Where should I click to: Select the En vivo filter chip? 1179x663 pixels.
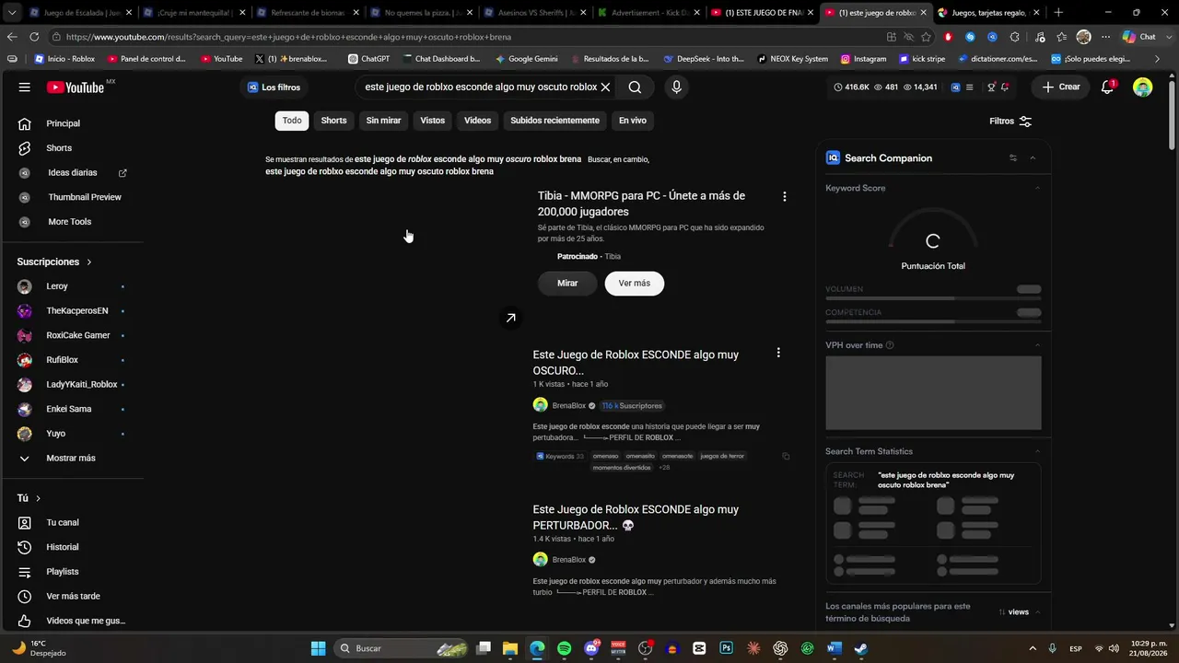632,121
